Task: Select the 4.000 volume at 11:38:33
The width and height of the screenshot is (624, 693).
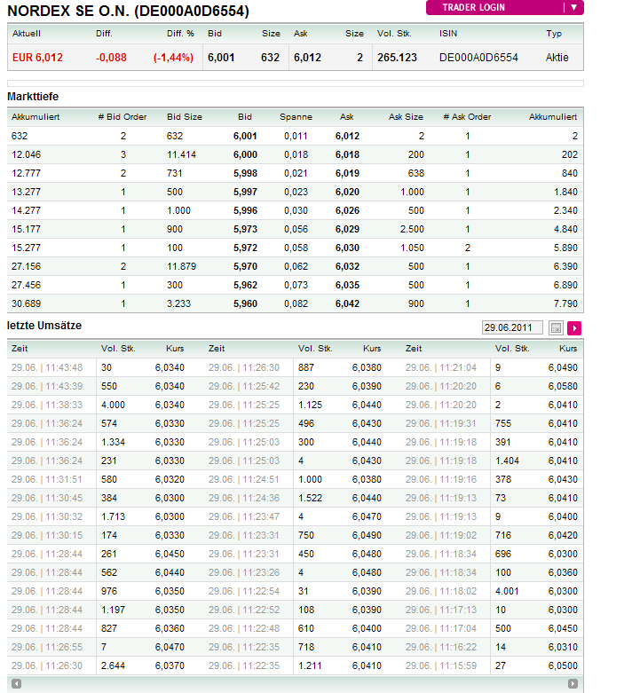Action: point(114,405)
